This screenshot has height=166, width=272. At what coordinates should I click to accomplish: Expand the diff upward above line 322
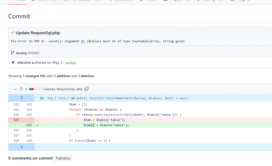pos(21,98)
